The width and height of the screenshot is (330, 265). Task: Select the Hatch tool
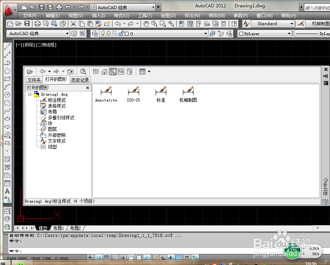[7, 159]
